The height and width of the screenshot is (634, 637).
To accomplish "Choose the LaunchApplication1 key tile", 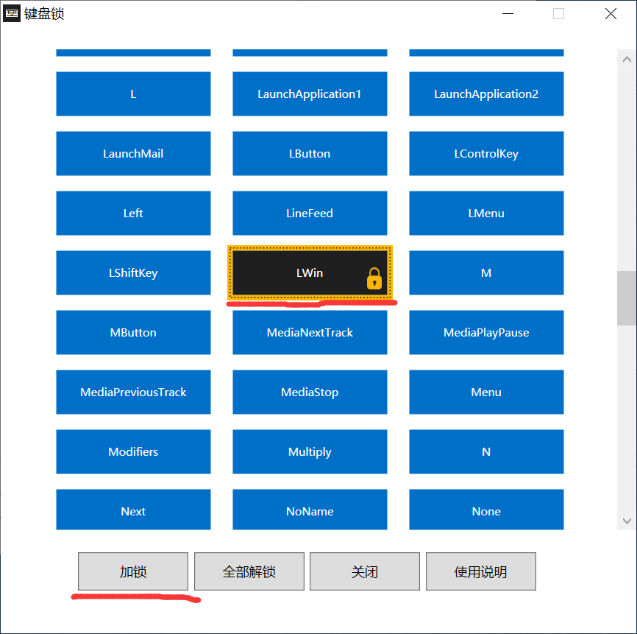I will 310,94.
